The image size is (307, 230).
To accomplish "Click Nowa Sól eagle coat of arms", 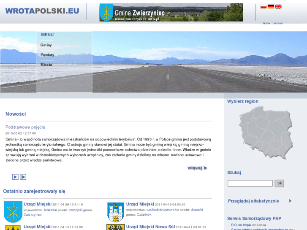I will click(116, 227).
